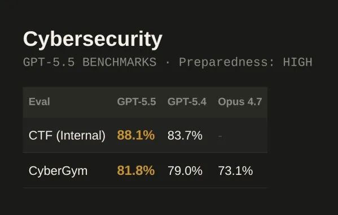Click the word Internal in the CTF row
The width and height of the screenshot is (338, 215).
pos(81,135)
